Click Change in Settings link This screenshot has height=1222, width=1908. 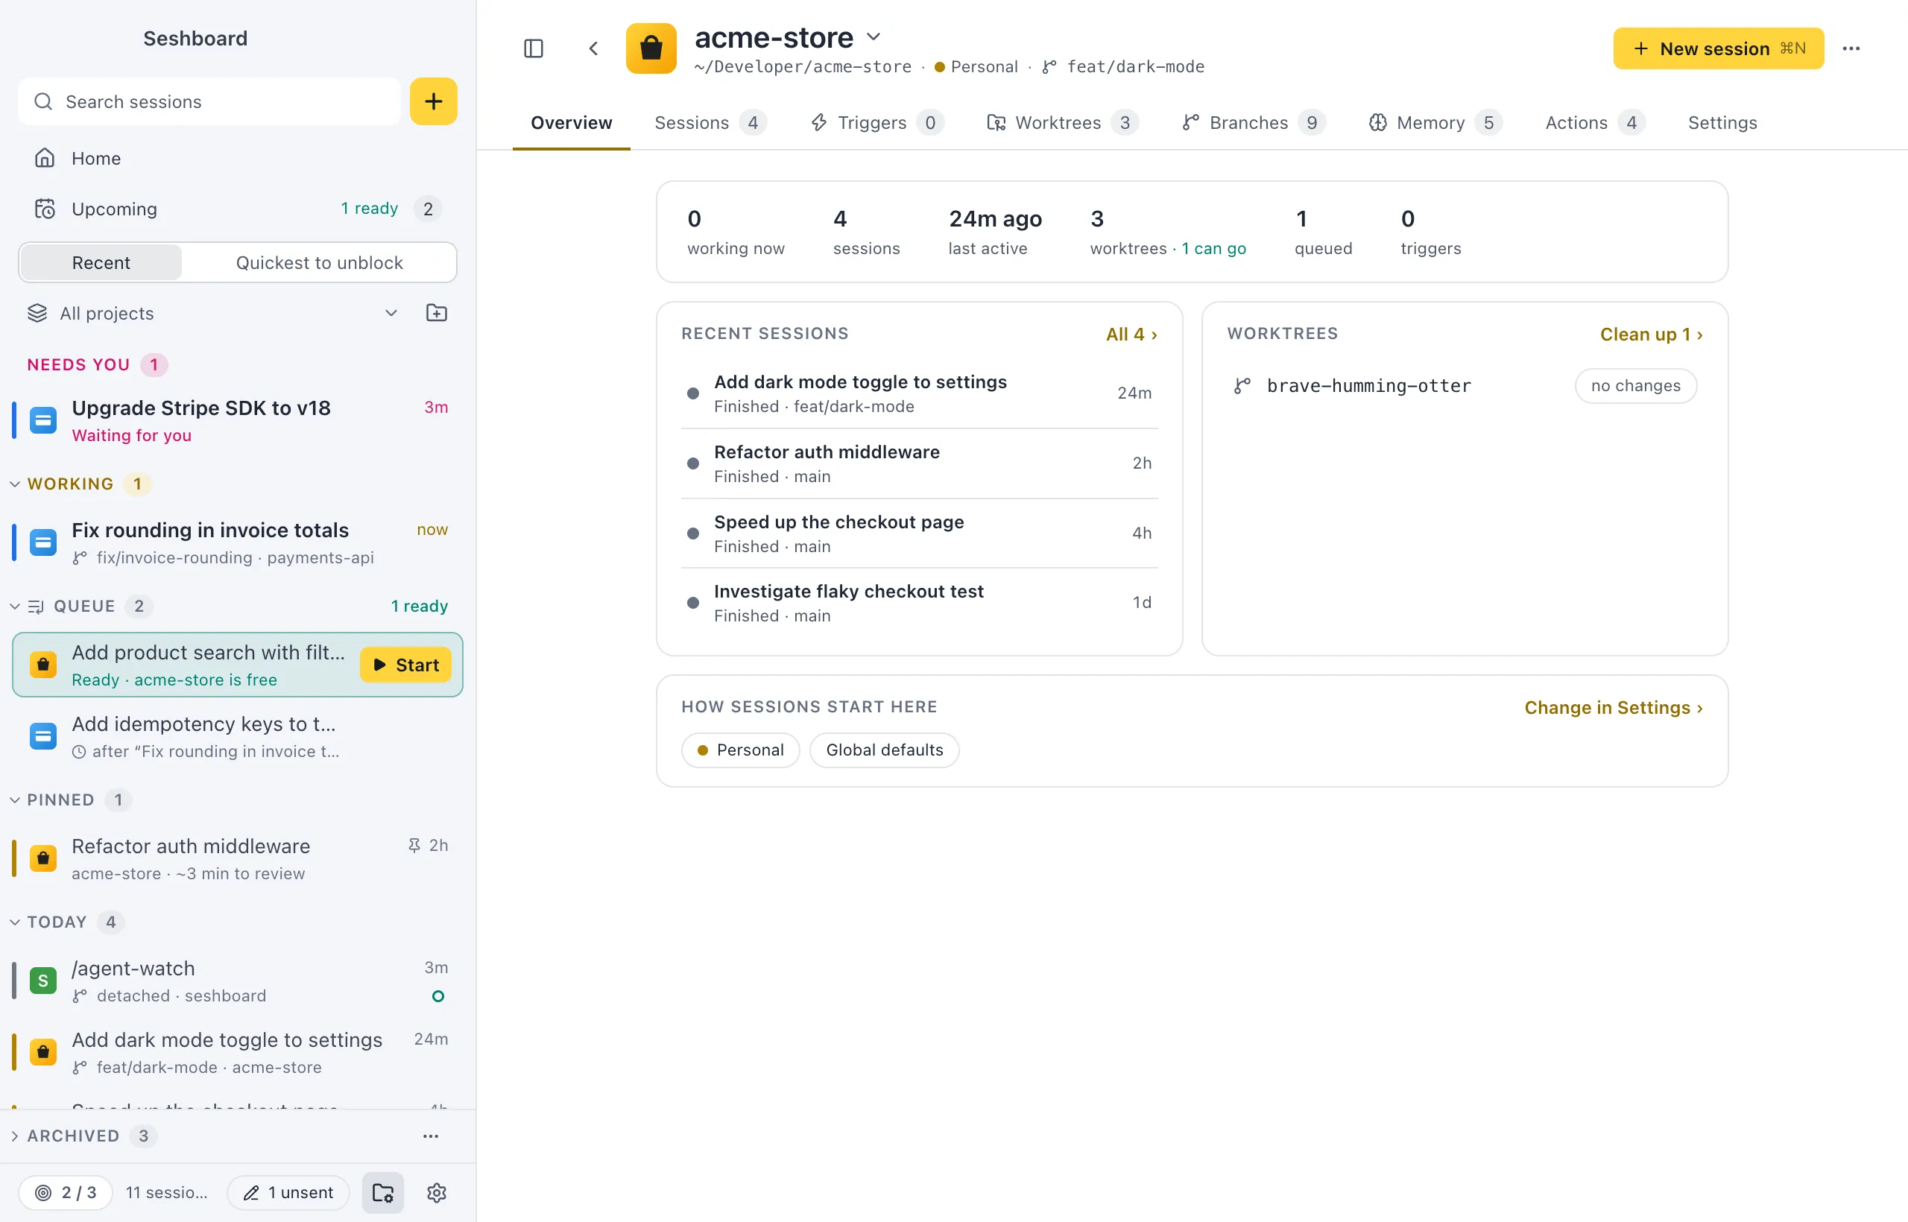(x=1614, y=707)
